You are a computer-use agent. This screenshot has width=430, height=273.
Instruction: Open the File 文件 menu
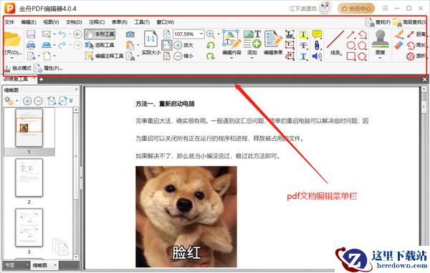tap(9, 22)
